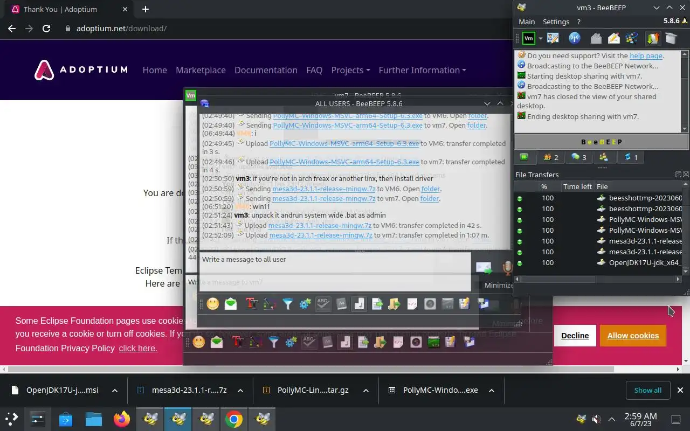Switch to the tab showing 1
This screenshot has height=431, width=690.
pos(632,157)
